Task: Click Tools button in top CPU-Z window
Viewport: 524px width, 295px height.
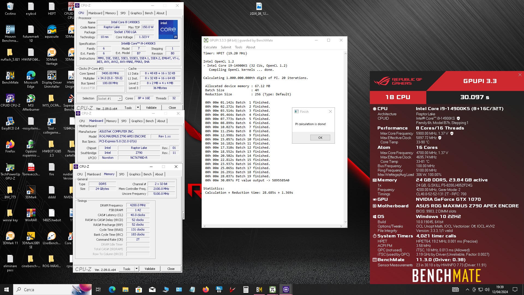Action: [x=128, y=108]
